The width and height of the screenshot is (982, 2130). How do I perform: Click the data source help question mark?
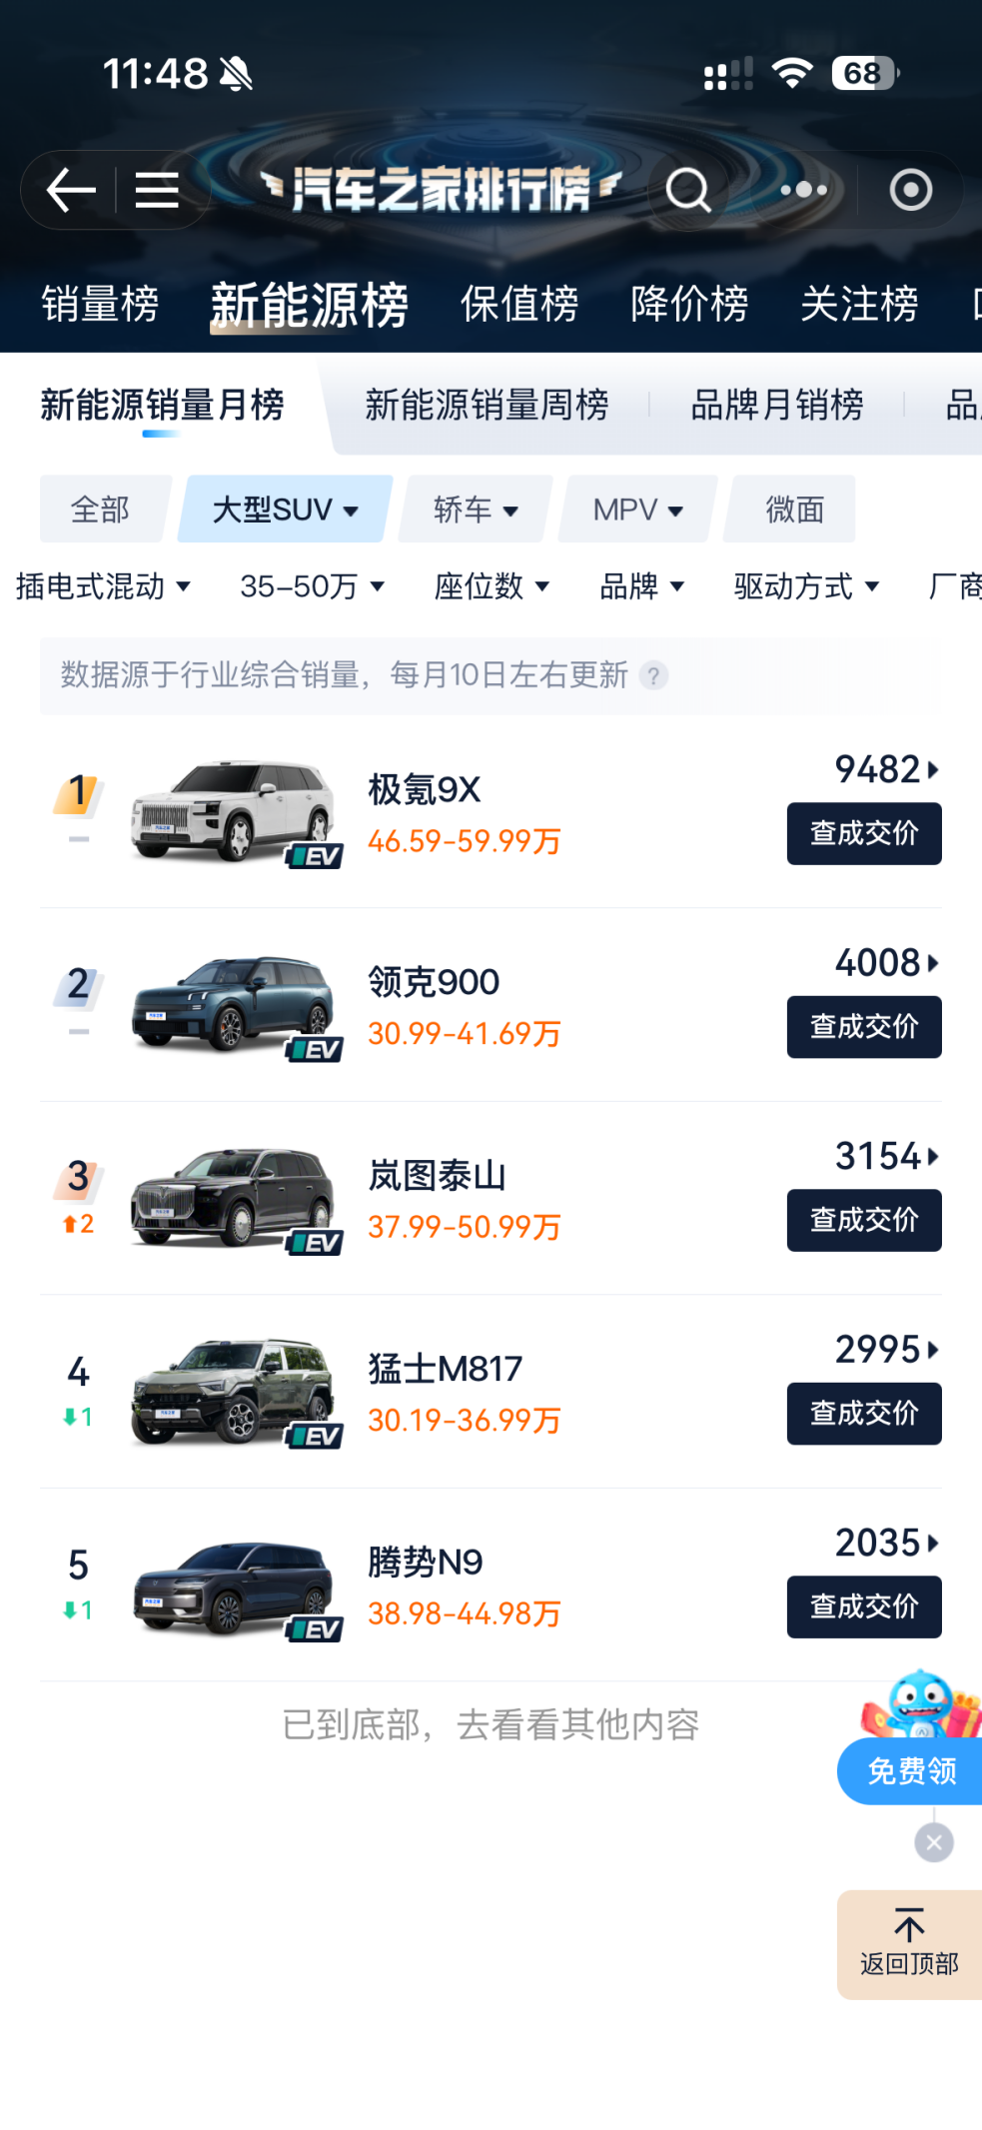tap(653, 676)
